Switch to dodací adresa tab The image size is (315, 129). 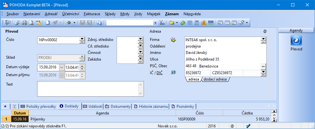coord(215,79)
